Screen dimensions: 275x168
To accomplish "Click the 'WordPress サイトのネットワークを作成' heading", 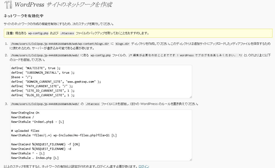I will (63, 5).
